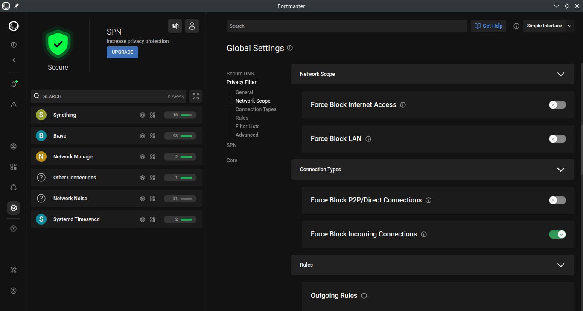Open network activity monitor icon in the sidebar
Screen dimensions: 583x311
point(14,147)
